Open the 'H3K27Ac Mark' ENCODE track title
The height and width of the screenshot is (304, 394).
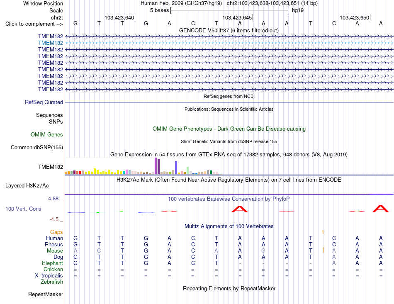click(229, 180)
